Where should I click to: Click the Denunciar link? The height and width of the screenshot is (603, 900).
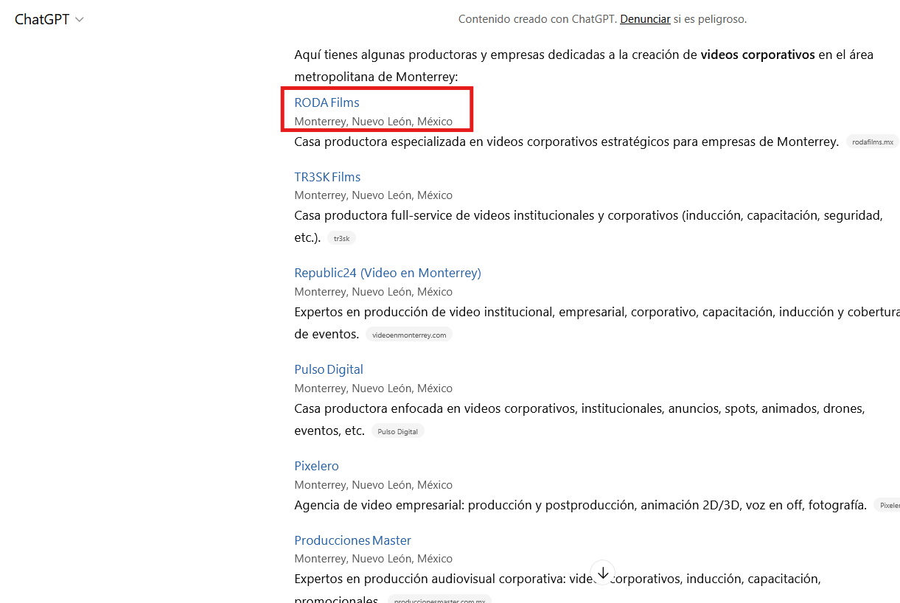pos(645,19)
